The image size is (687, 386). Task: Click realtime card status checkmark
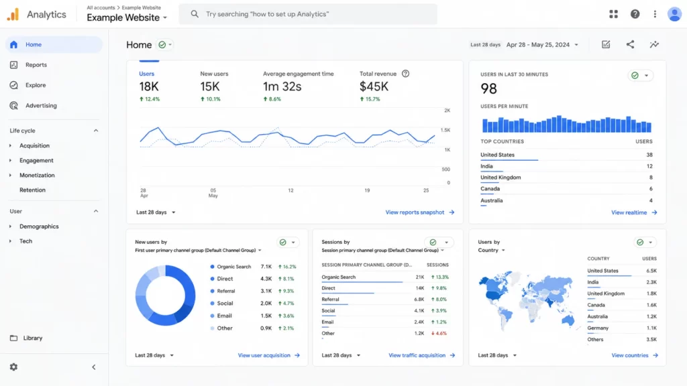635,75
